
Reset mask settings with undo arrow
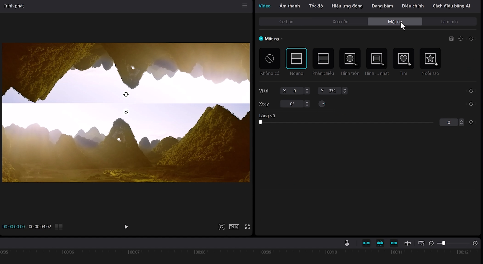460,39
